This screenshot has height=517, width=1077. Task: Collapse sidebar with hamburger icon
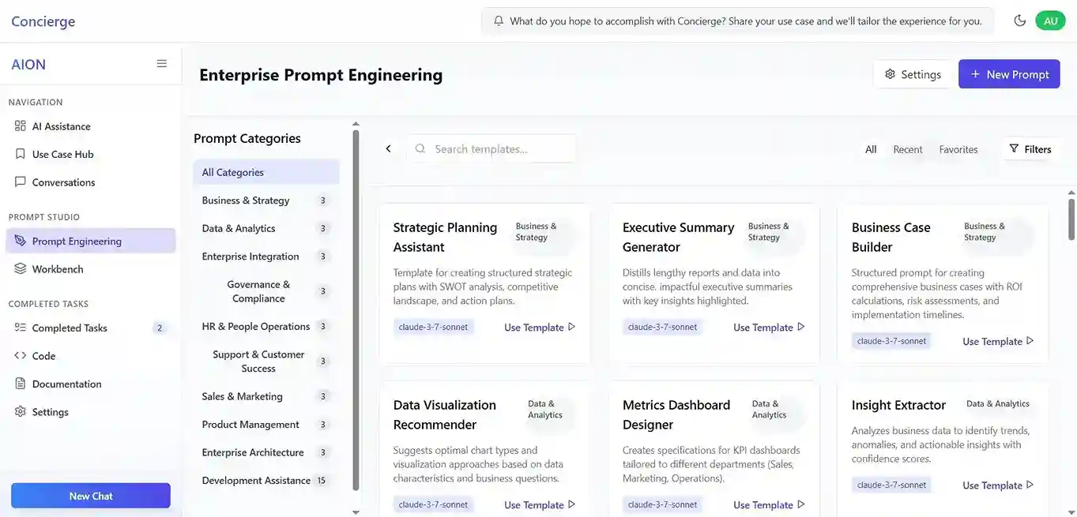click(x=161, y=64)
